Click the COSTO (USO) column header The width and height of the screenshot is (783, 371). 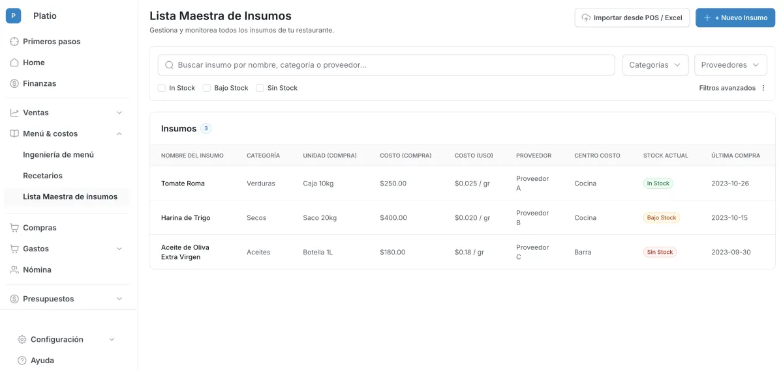point(474,156)
